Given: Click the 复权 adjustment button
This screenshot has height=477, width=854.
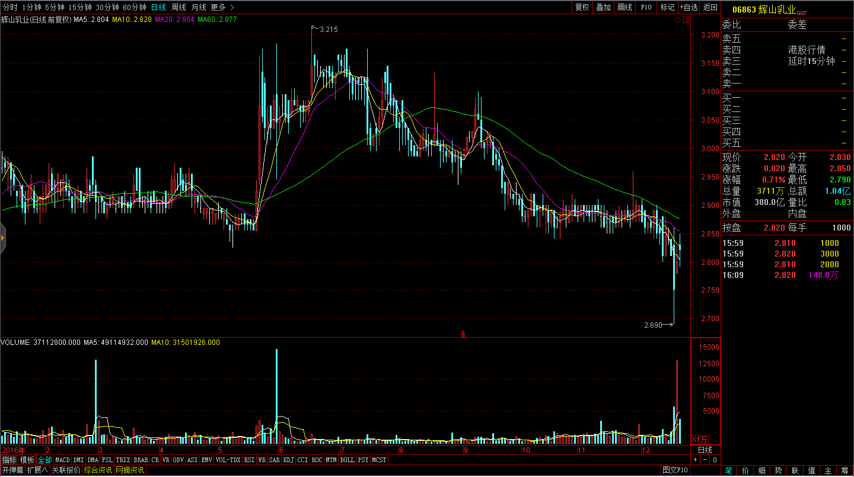Looking at the screenshot, I should click(582, 7).
